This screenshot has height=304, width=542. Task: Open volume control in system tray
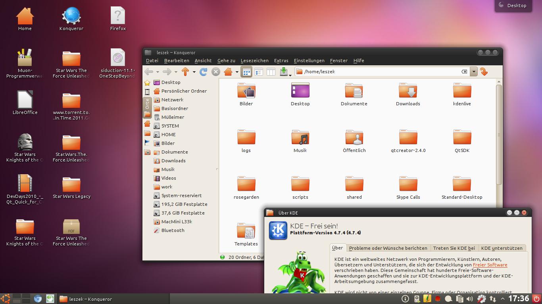(470, 299)
